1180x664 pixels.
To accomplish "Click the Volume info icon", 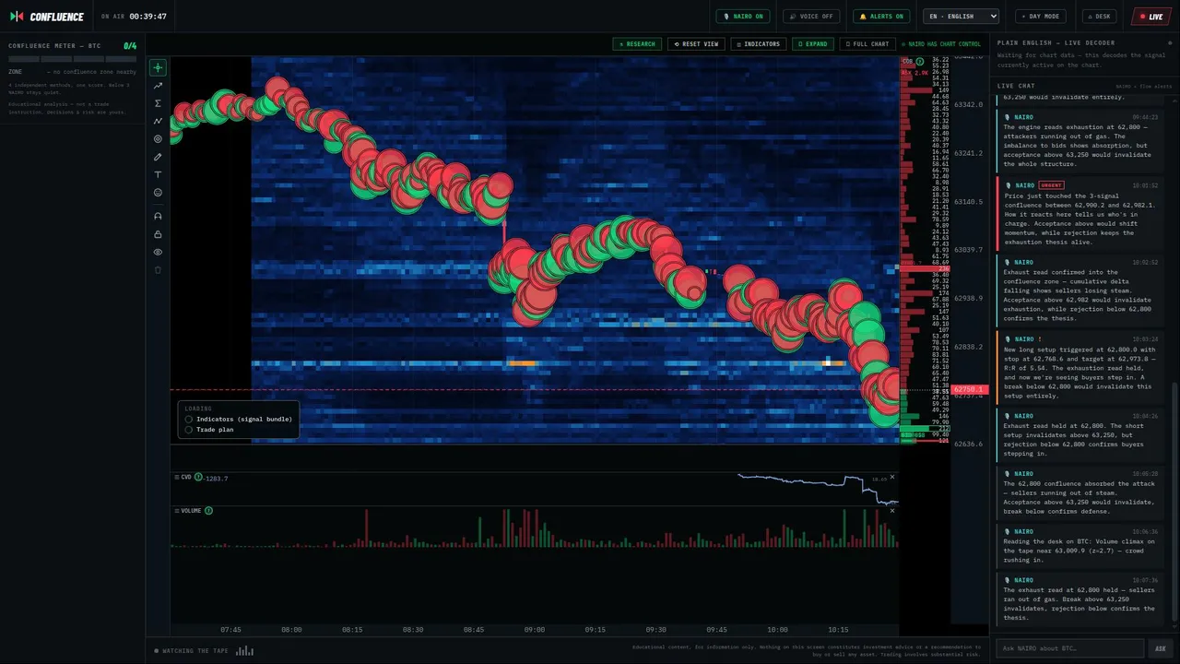I will pyautogui.click(x=208, y=511).
